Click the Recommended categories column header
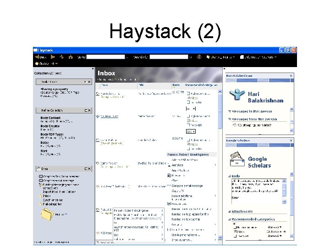 201,85
